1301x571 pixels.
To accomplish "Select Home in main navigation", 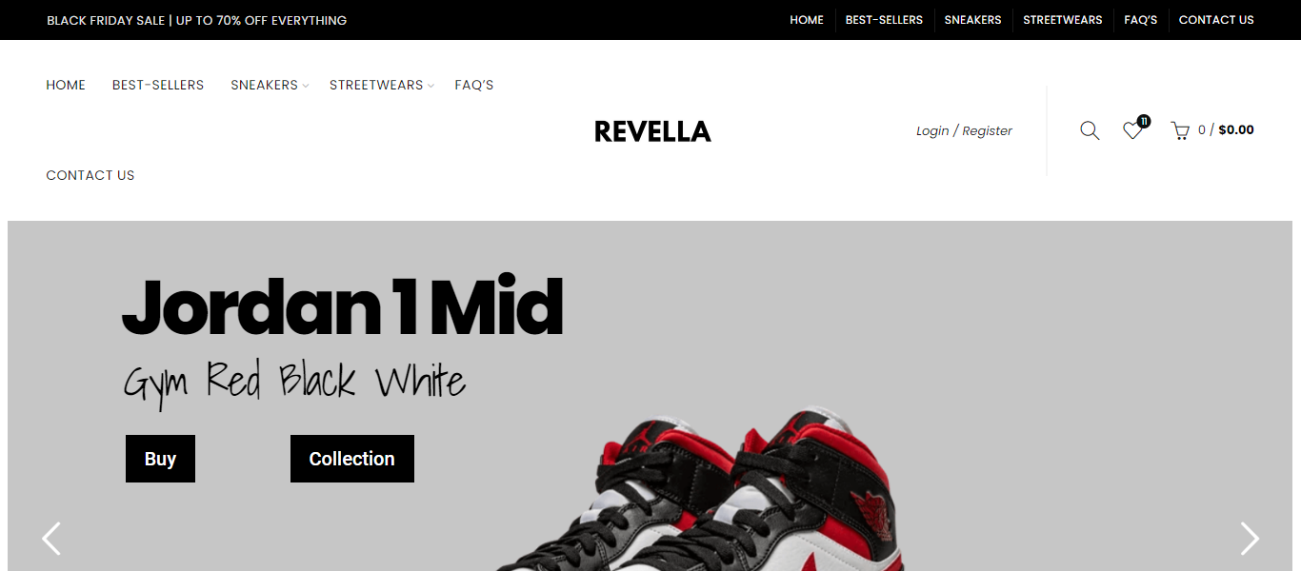I will point(66,85).
